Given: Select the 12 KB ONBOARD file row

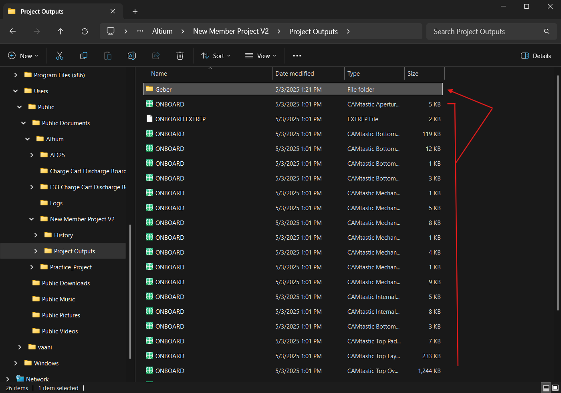Looking at the screenshot, I should 293,148.
